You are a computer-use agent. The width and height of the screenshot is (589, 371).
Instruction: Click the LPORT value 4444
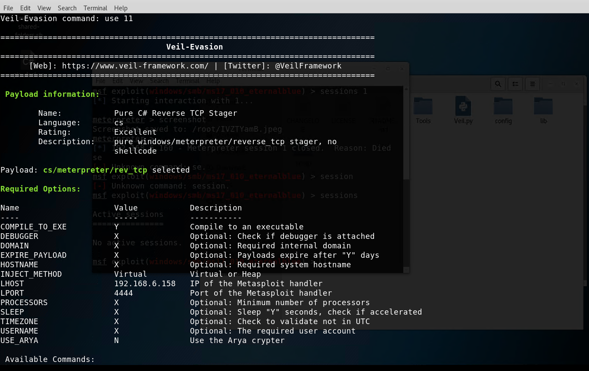coord(124,293)
